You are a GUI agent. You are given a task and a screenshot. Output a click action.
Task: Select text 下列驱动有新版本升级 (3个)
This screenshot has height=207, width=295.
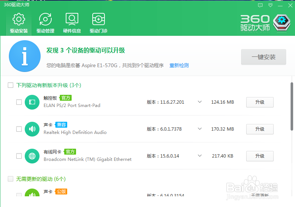(x=49, y=85)
